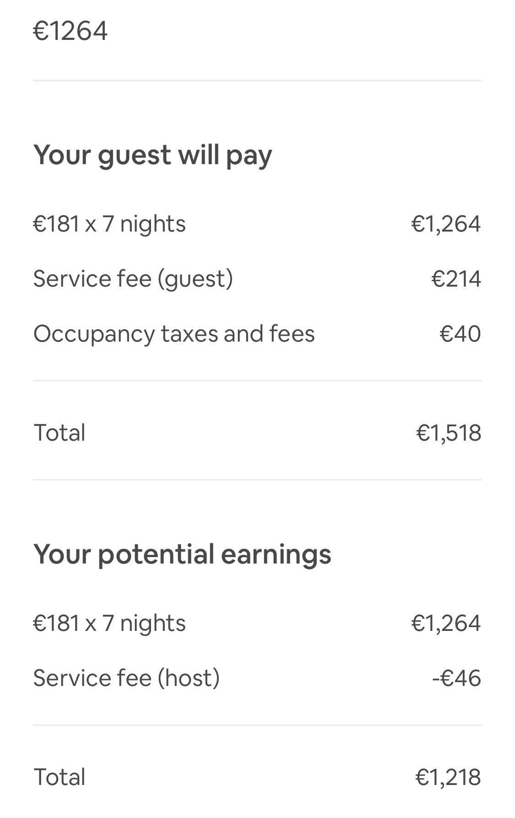Click the €1,518 guest total amount
This screenshot has width=515, height=818.
pyautogui.click(x=449, y=432)
